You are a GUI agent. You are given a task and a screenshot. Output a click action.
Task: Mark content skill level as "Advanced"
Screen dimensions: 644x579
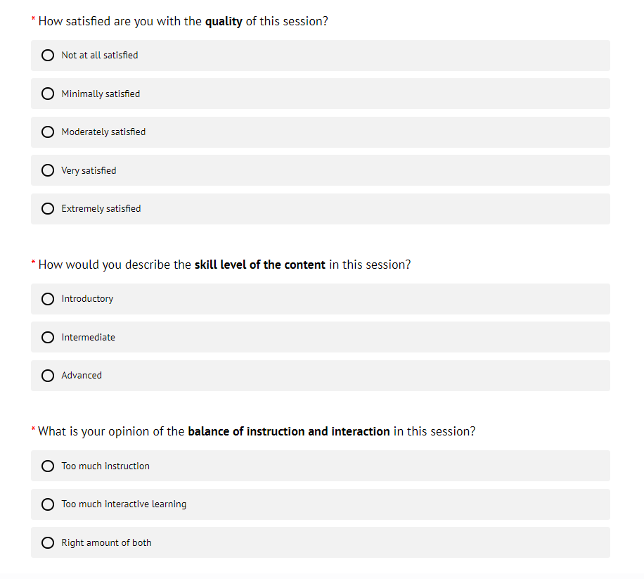tap(48, 376)
